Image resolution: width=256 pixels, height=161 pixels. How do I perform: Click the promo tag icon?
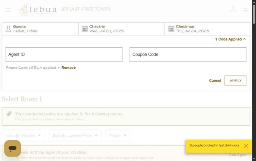(x=9, y=114)
